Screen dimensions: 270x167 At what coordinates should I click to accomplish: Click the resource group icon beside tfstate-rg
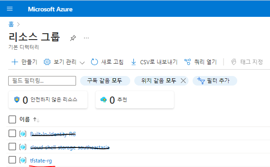23,160
